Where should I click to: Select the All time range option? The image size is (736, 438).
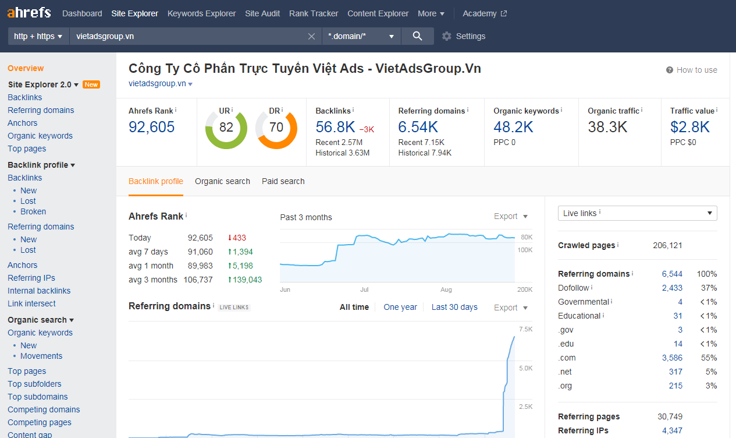point(354,307)
